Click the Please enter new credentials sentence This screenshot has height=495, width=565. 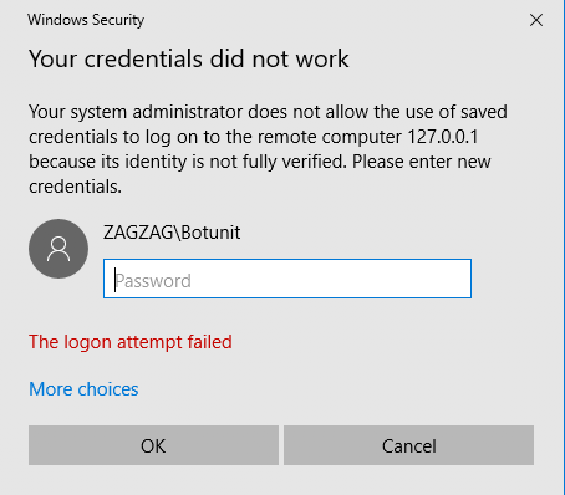tap(259, 174)
